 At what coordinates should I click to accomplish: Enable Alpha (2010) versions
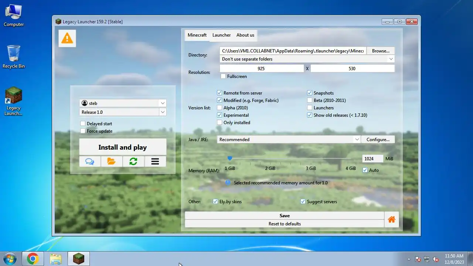[x=220, y=108]
